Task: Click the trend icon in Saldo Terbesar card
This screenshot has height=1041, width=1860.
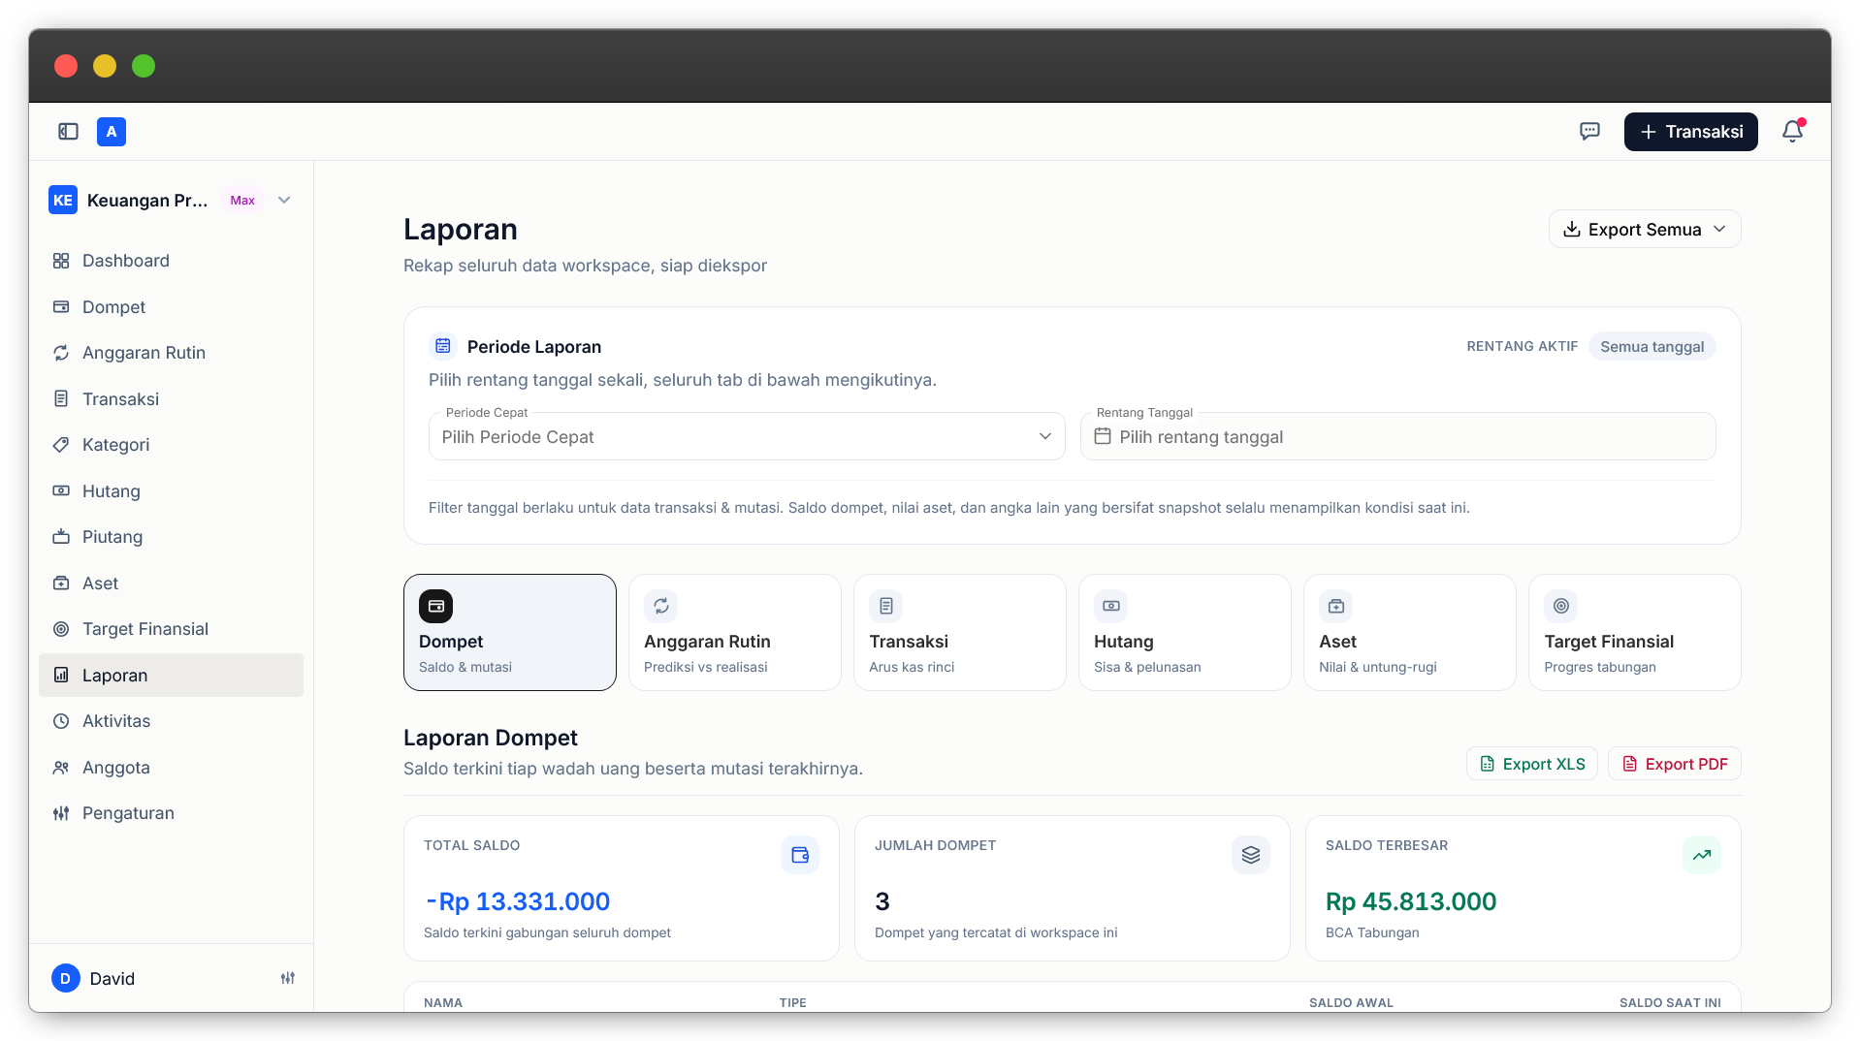Action: 1702,855
